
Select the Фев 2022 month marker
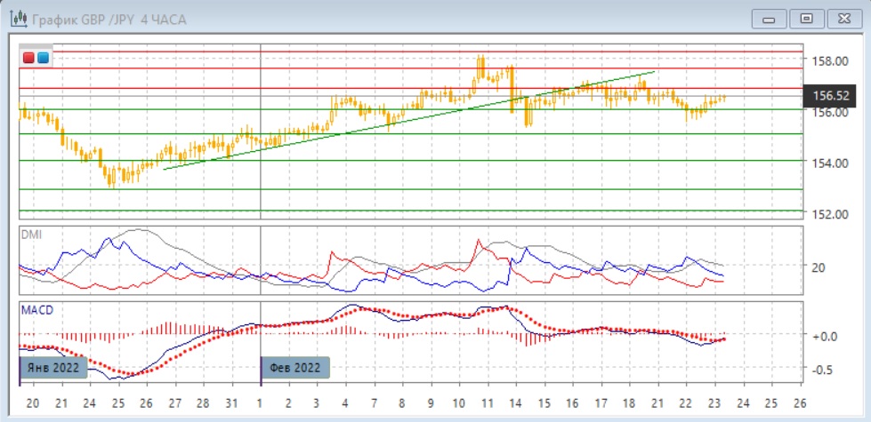[x=295, y=367]
